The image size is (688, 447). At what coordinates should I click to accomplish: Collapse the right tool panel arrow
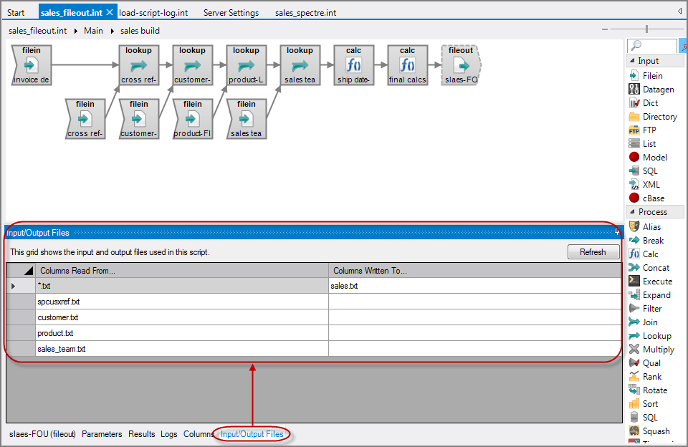pos(680,10)
